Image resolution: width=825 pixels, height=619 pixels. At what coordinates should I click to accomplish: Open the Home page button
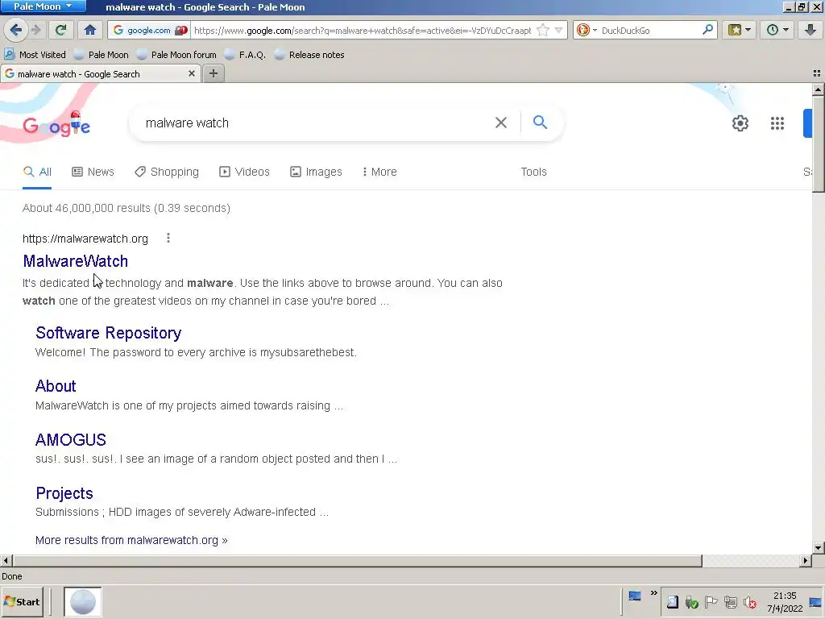tap(90, 30)
